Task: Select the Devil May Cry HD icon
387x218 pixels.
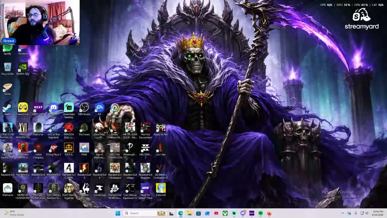Action: pos(99,131)
